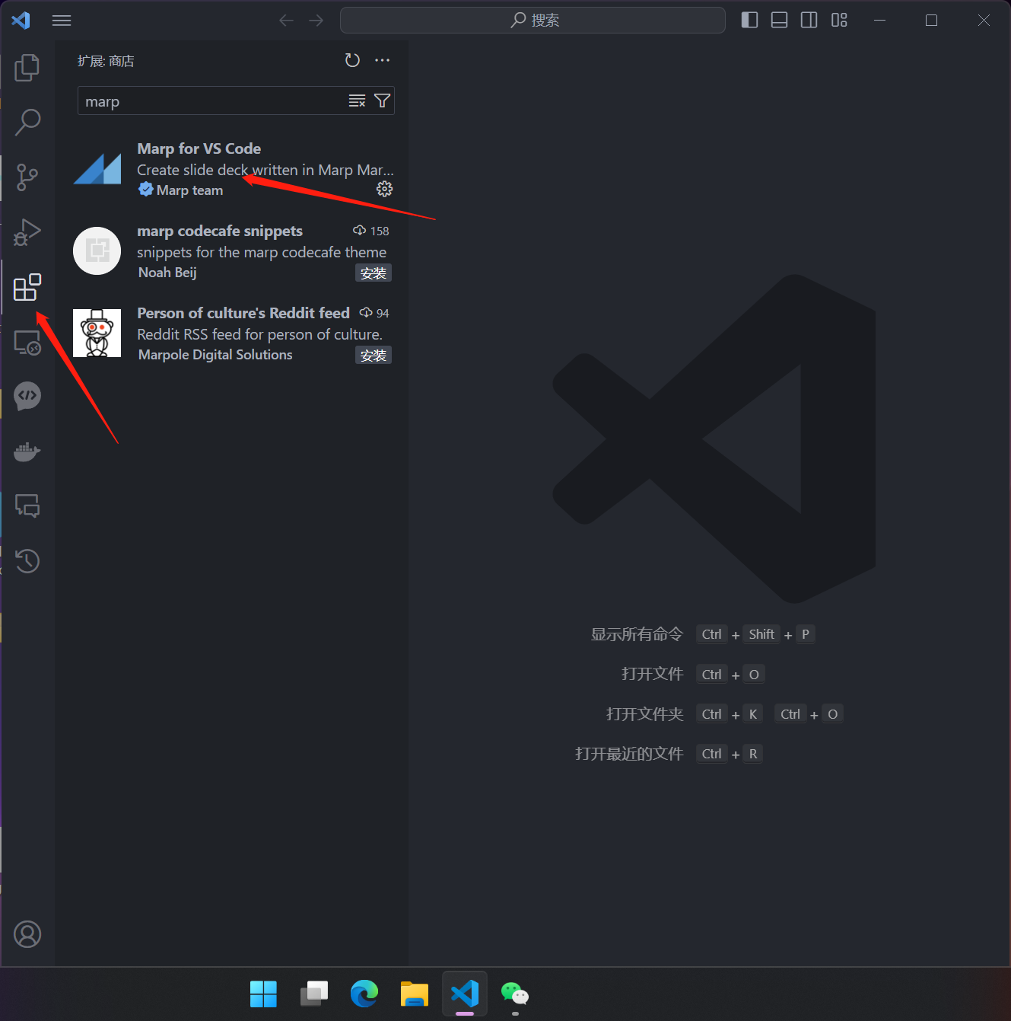This screenshot has height=1021, width=1011.
Task: Open the Run and Debug view
Action: (27, 232)
